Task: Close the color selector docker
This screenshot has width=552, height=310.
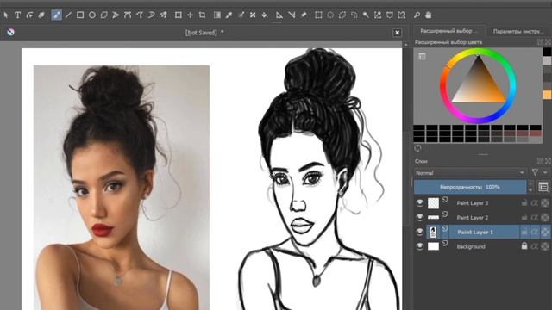Action: [x=549, y=42]
